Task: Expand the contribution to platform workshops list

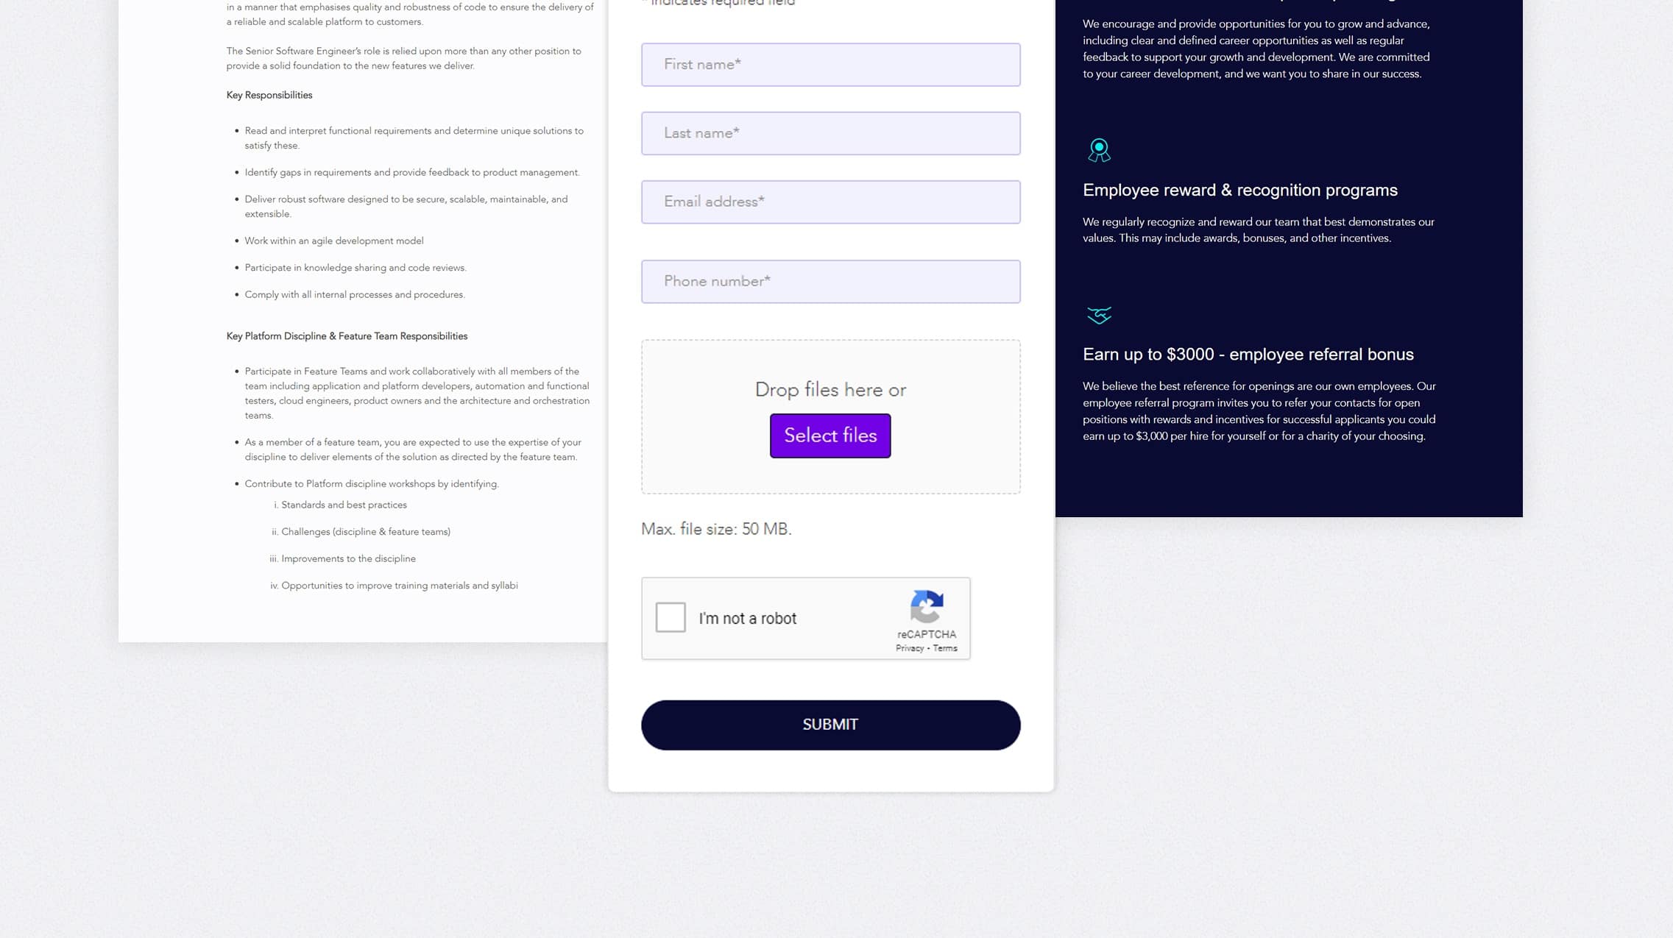Action: click(371, 483)
